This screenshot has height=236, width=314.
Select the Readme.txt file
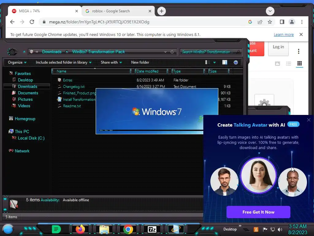click(72, 106)
